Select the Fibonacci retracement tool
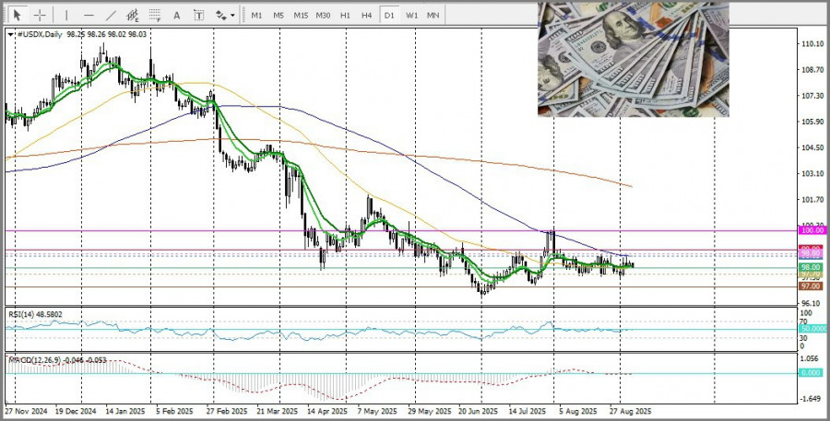This screenshot has width=830, height=421. pyautogui.click(x=156, y=16)
